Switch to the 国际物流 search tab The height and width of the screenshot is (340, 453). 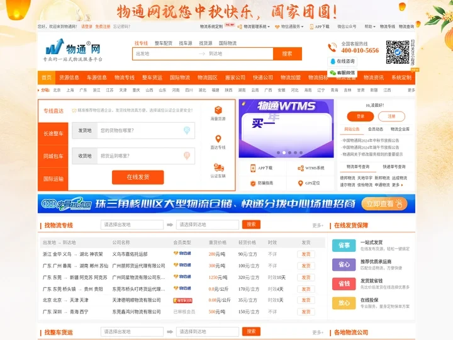(227, 43)
